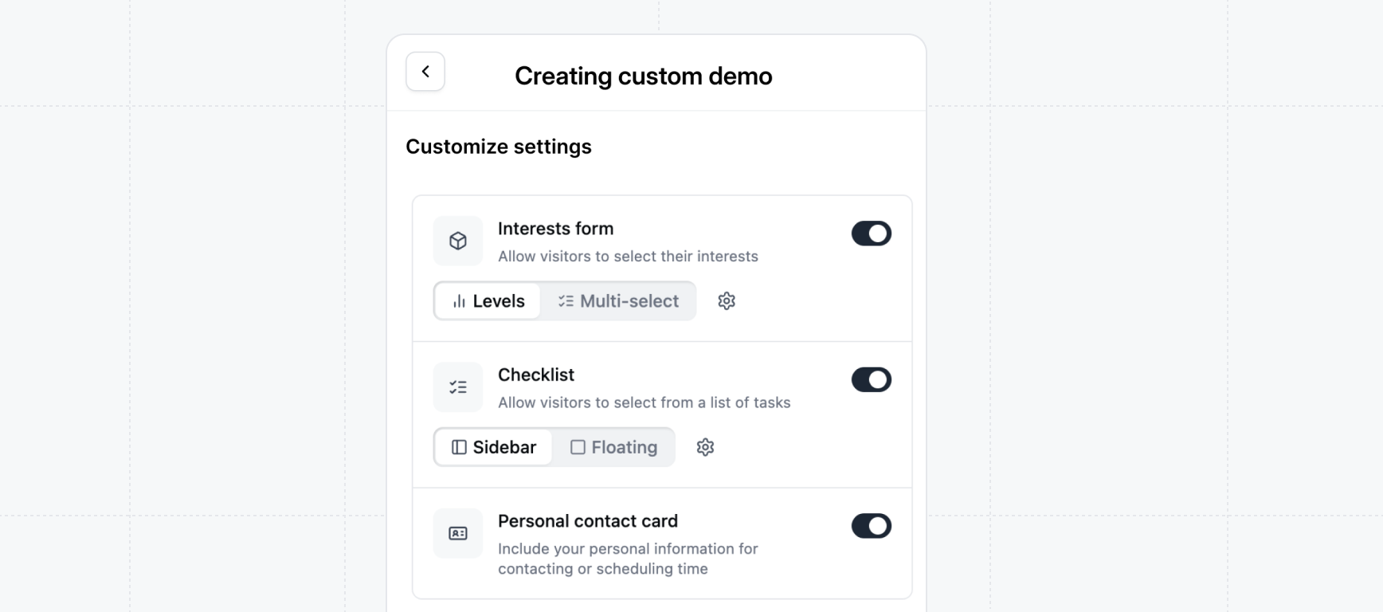Go back using the left chevron button
The width and height of the screenshot is (1383, 612).
click(x=425, y=72)
